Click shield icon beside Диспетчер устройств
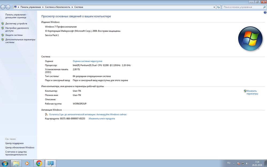267x167 pixels. (3, 24)
